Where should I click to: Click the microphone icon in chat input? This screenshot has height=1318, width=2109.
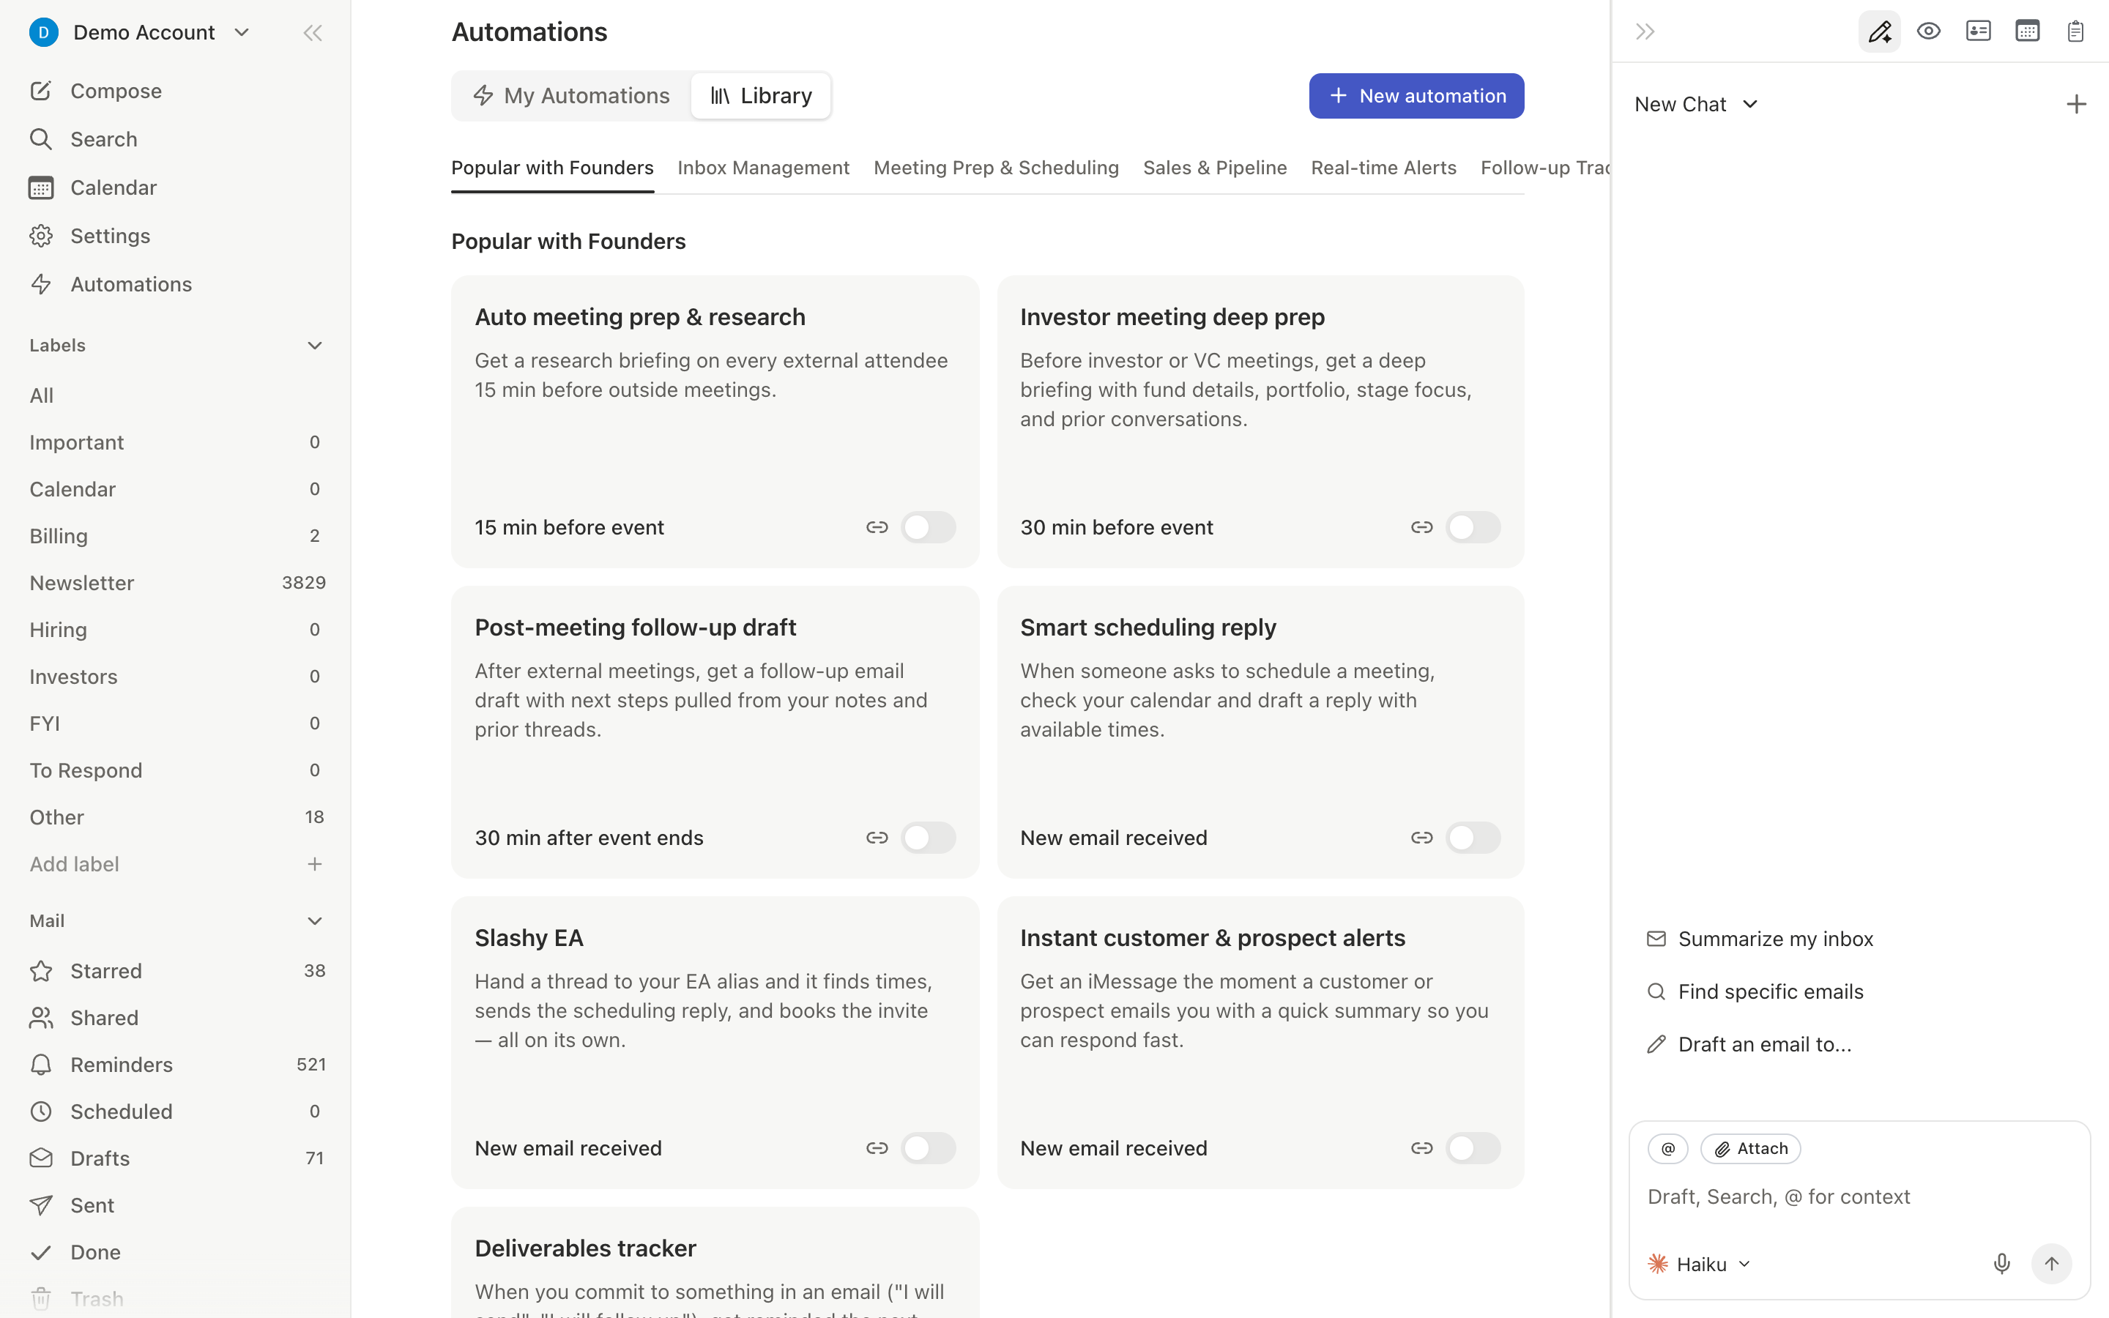[2002, 1264]
